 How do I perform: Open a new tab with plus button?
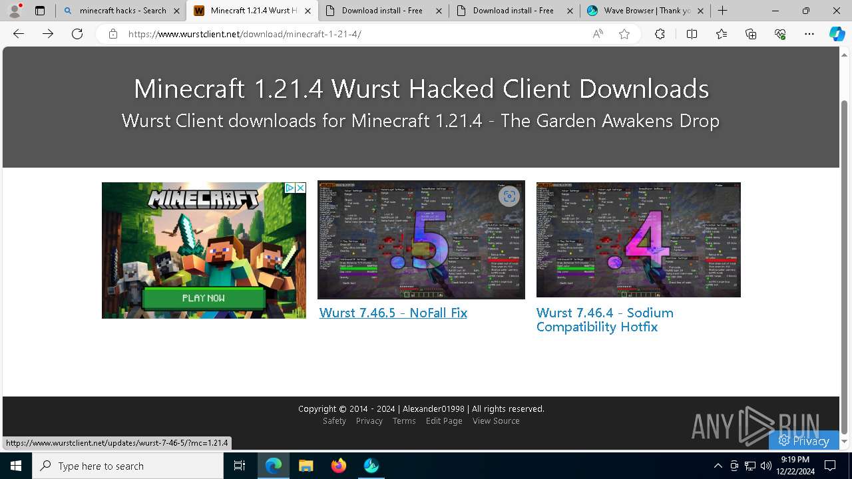[x=723, y=11]
